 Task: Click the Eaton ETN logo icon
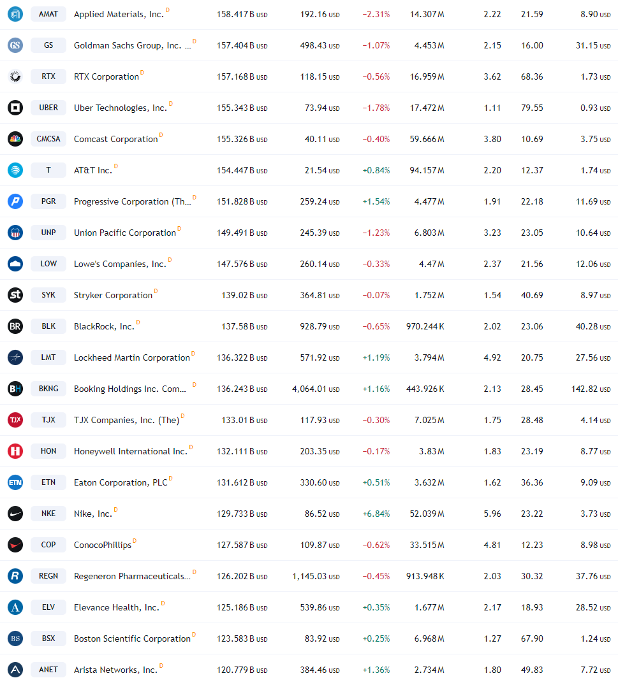(15, 483)
